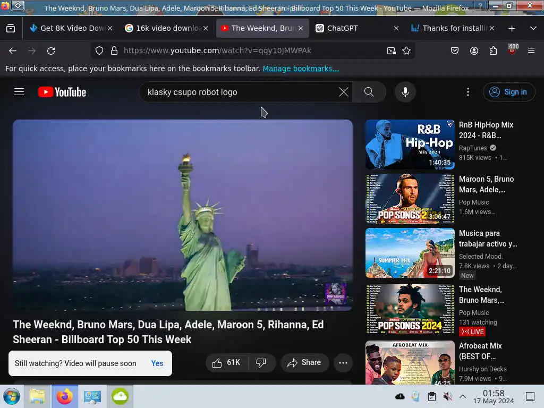Open more actions ellipsis under video
The image size is (544, 408).
click(x=343, y=362)
